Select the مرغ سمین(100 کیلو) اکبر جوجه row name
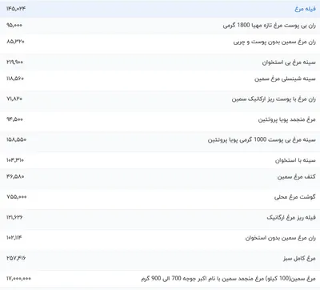320x290 pixels. [228, 279]
